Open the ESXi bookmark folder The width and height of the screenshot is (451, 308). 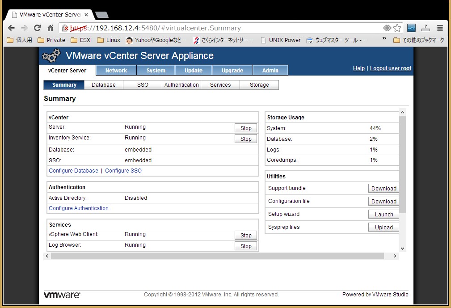coord(81,40)
